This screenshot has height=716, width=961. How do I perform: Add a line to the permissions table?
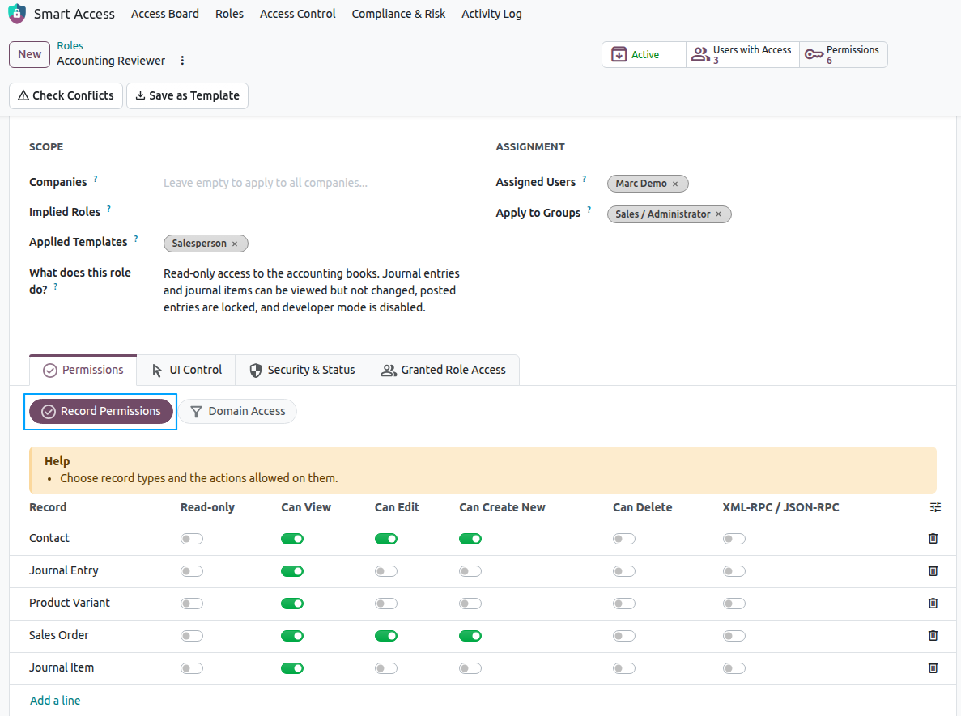point(55,701)
